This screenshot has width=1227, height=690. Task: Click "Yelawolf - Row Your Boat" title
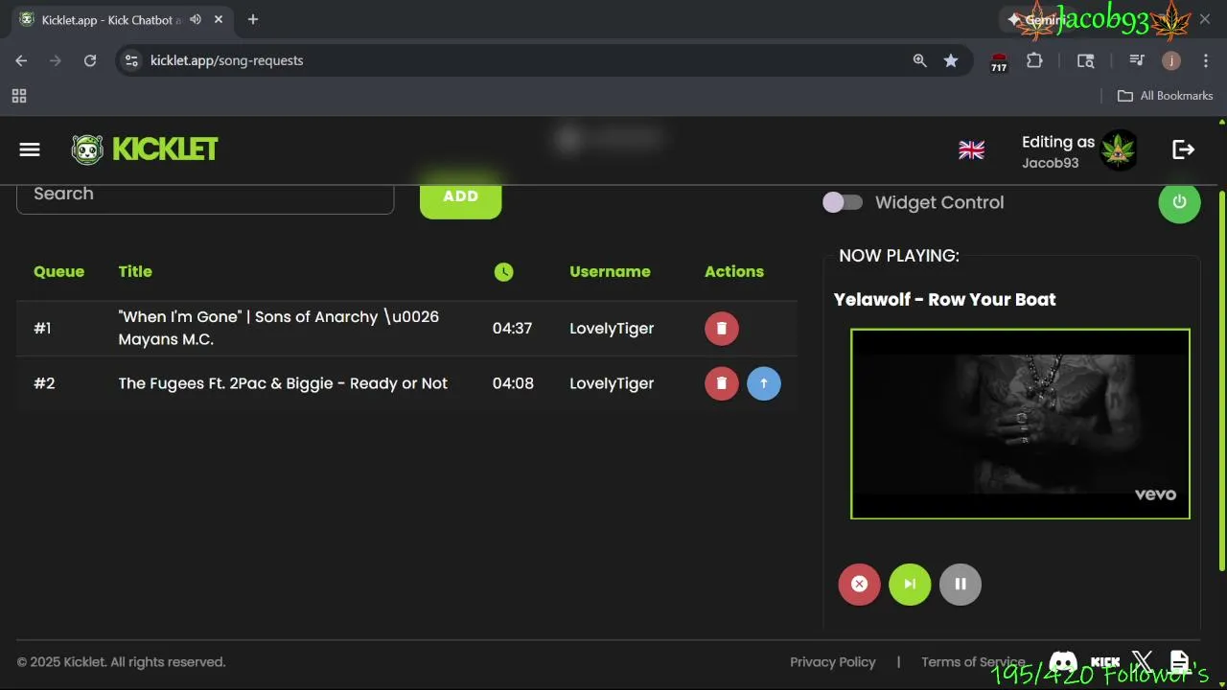pos(944,300)
